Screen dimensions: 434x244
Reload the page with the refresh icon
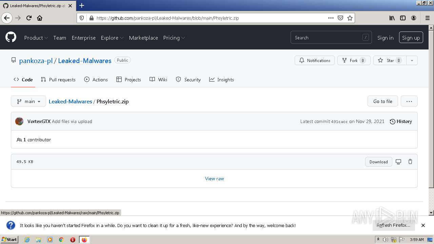(29, 18)
